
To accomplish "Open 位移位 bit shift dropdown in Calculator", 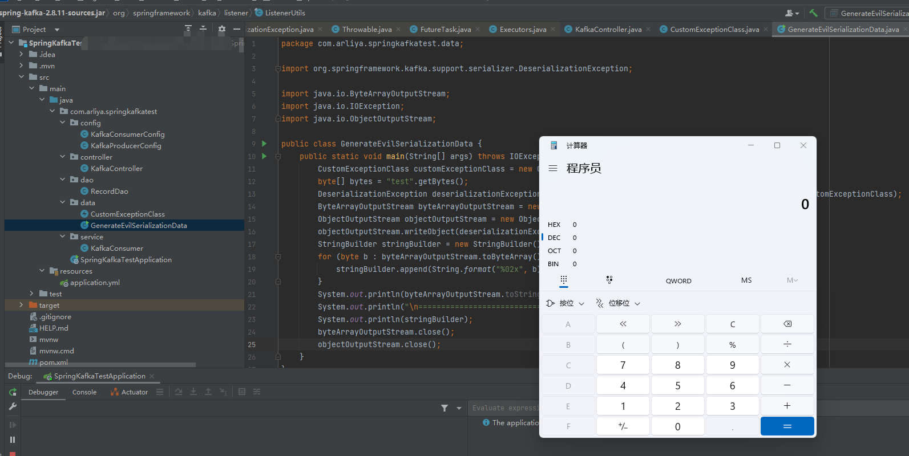I will [x=618, y=303].
